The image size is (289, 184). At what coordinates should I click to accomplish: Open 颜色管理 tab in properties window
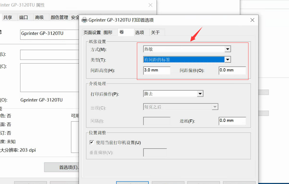[59, 17]
